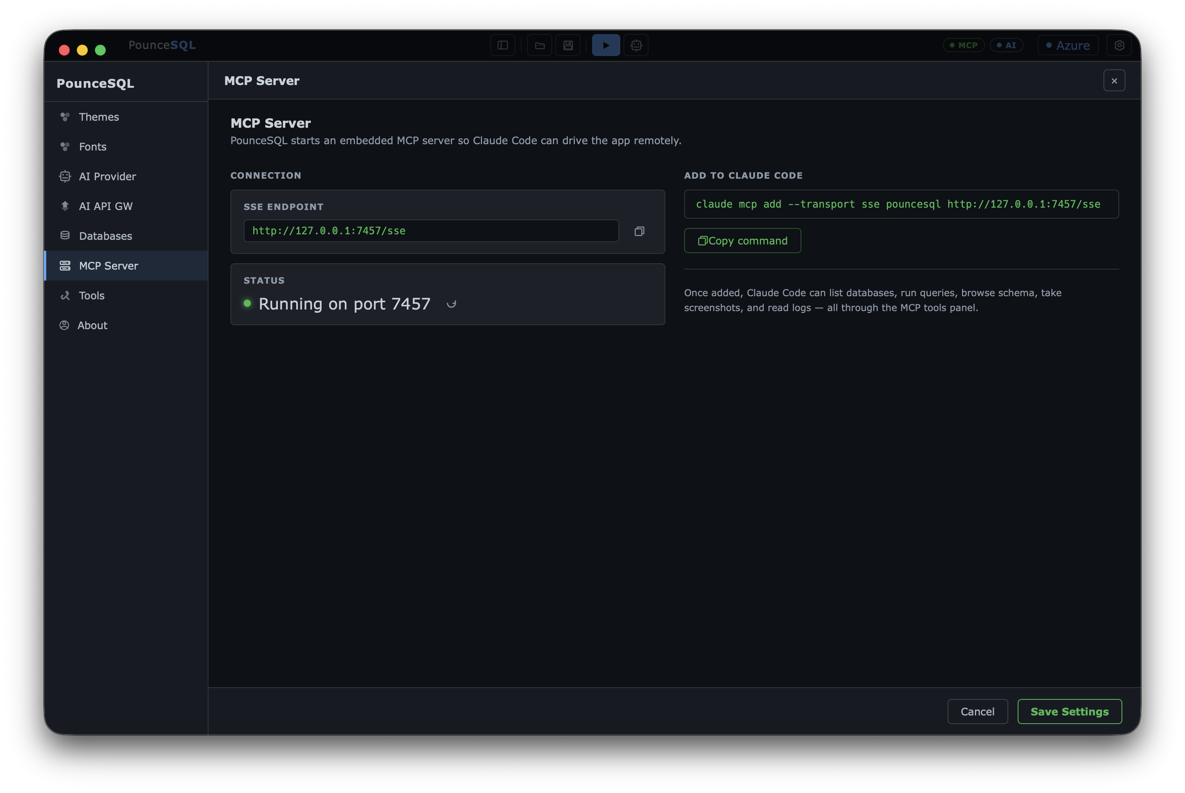The width and height of the screenshot is (1185, 793).
Task: Click the macOS green zoom button
Action: 100,50
